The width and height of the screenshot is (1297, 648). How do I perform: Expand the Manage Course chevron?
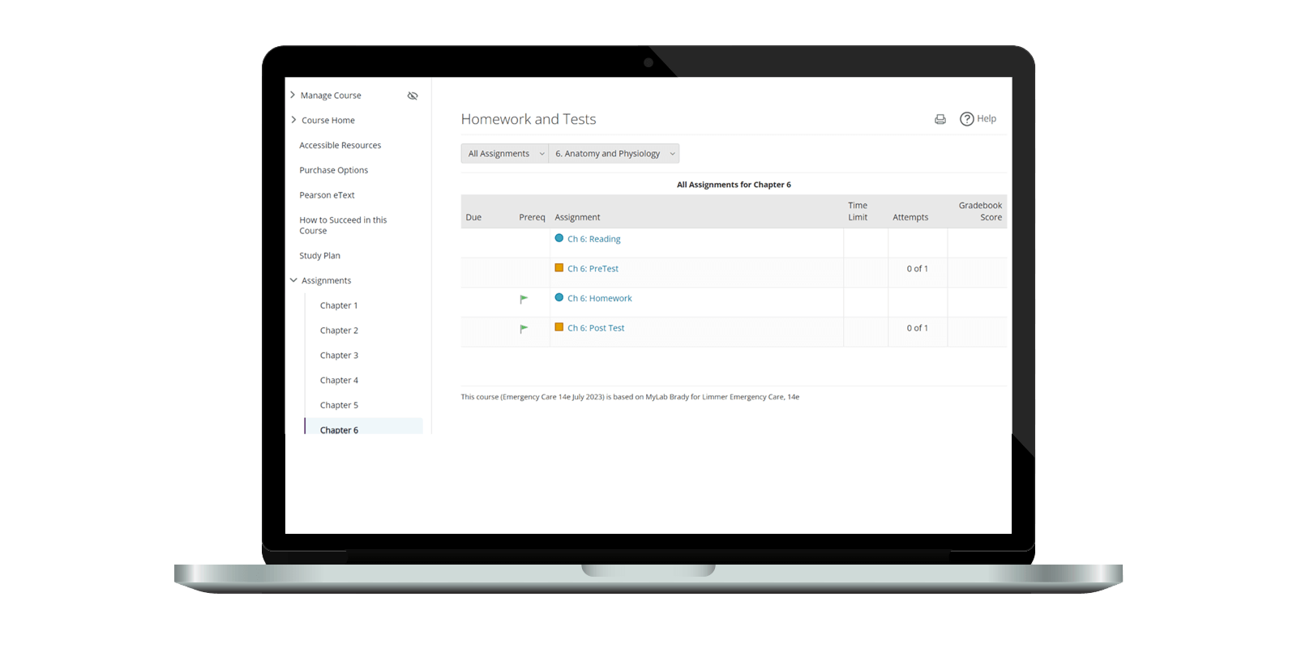293,95
